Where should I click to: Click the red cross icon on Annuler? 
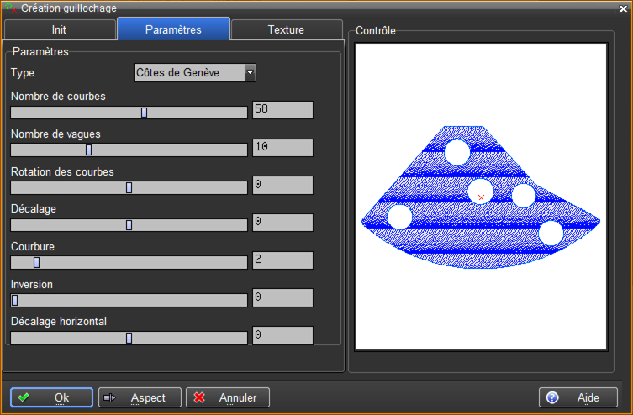point(199,397)
